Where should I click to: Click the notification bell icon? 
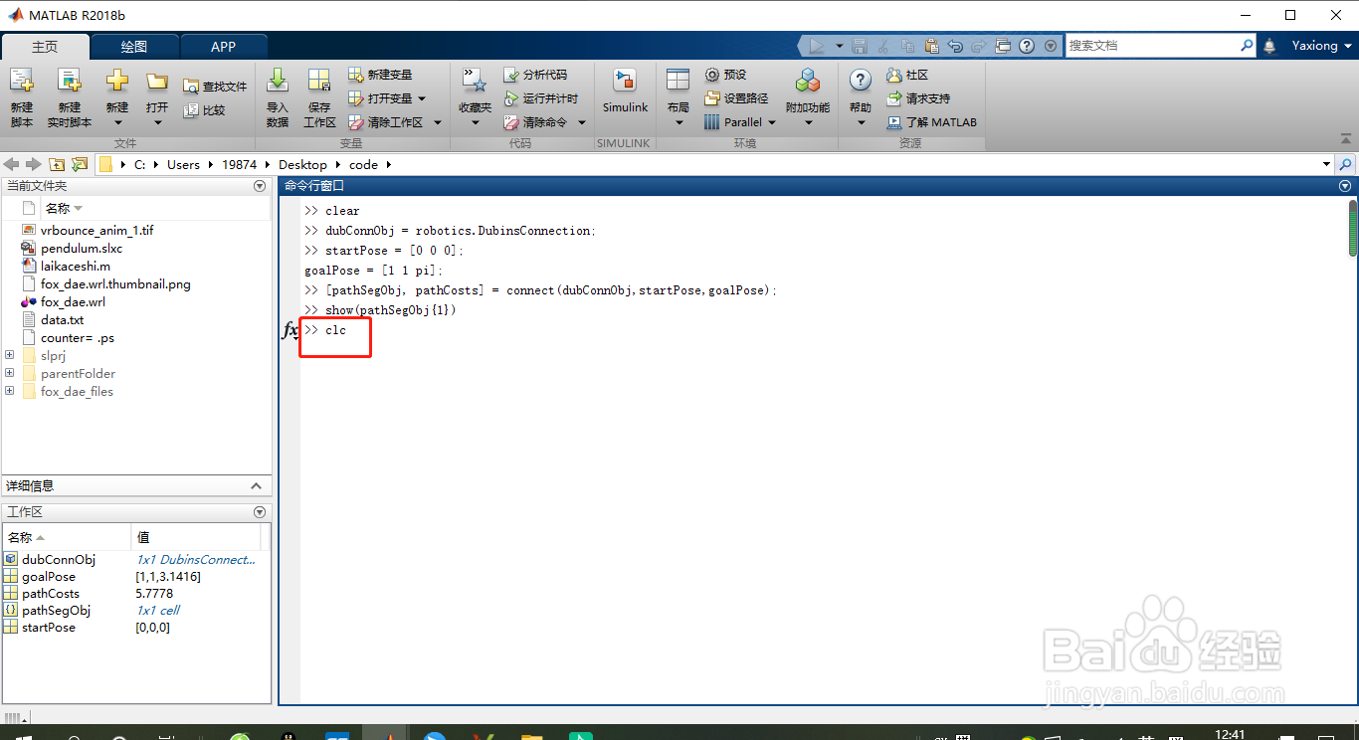1269,46
